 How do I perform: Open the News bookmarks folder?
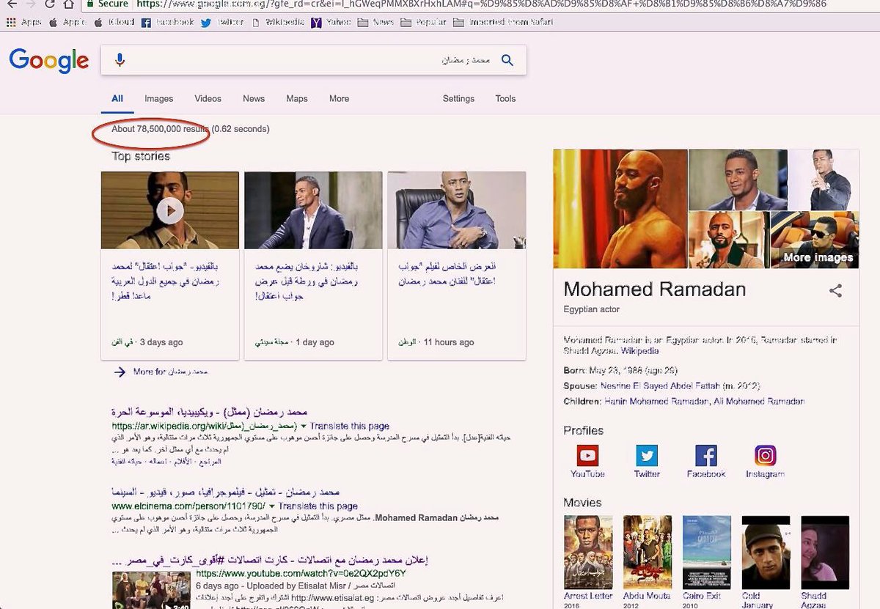coord(375,22)
